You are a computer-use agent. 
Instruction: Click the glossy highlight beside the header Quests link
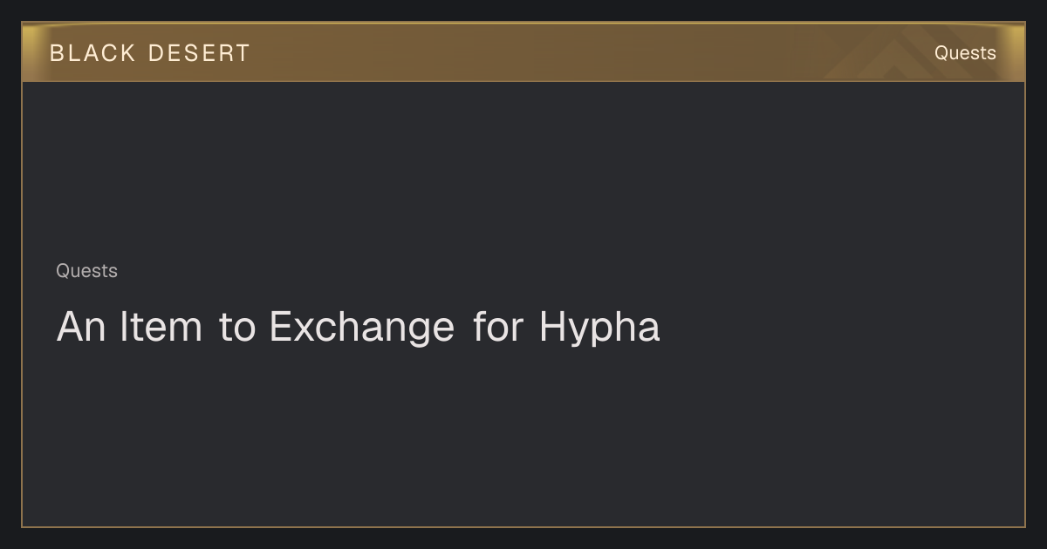(x=1012, y=52)
